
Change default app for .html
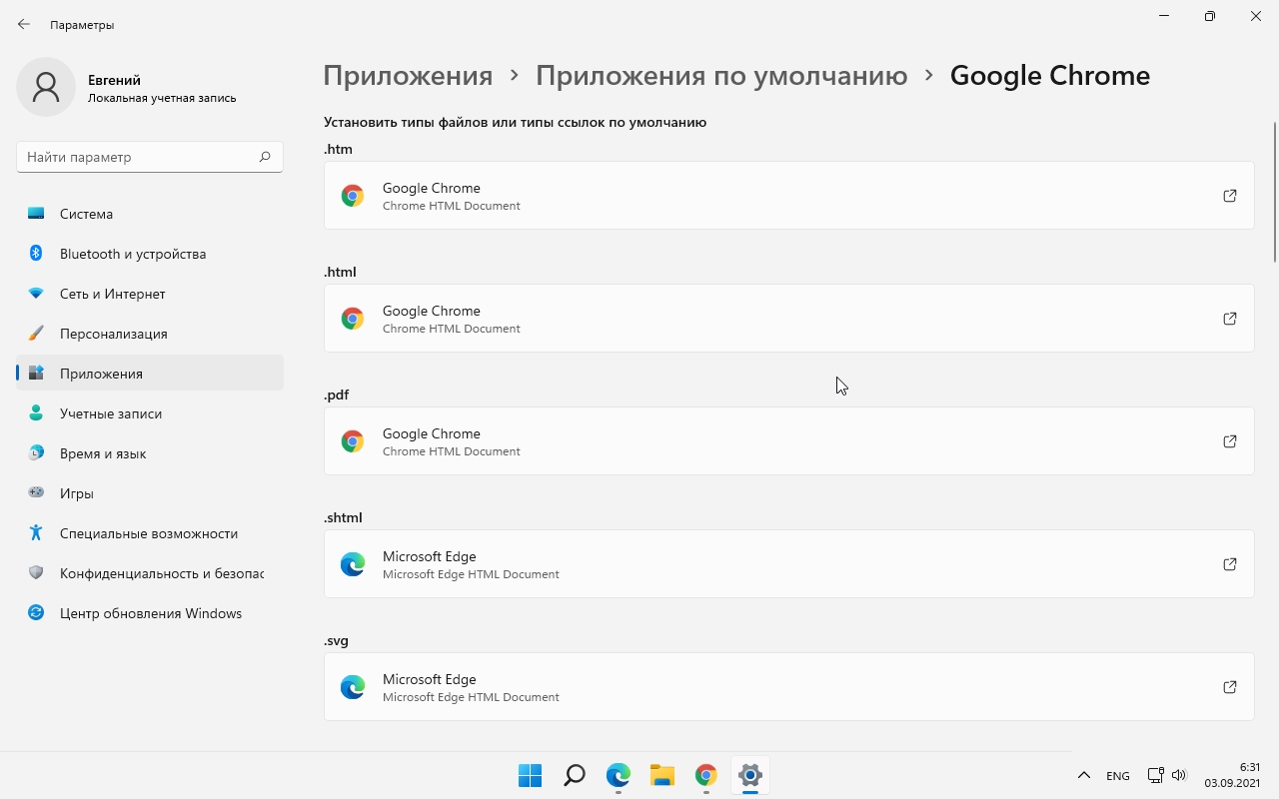click(x=788, y=319)
